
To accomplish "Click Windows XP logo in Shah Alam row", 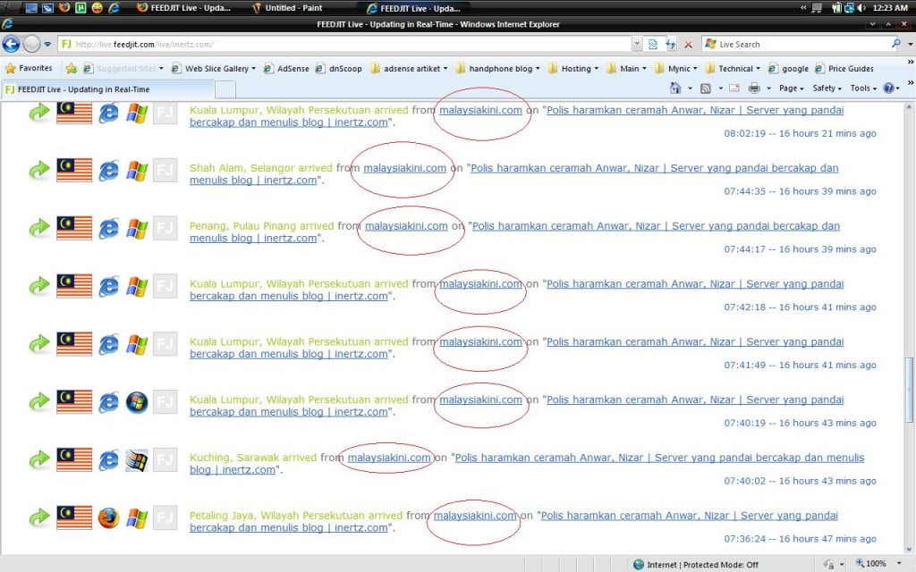I will click(x=137, y=171).
